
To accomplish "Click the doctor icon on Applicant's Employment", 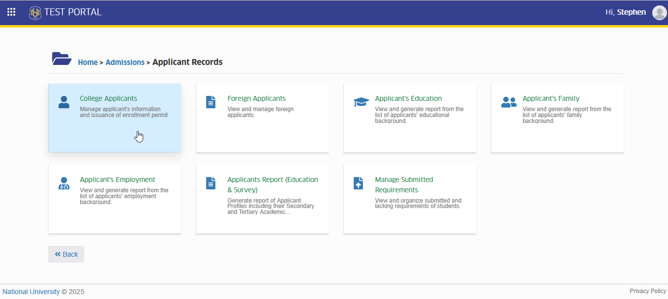I will click(x=64, y=183).
